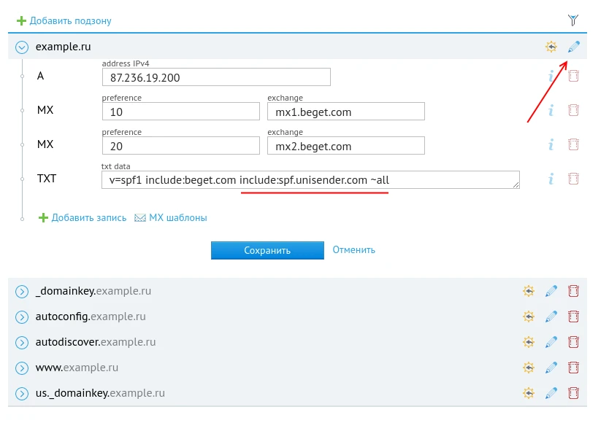Edit the autoconfig.example.ru subzone
The width and height of the screenshot is (609, 431).
click(x=551, y=317)
